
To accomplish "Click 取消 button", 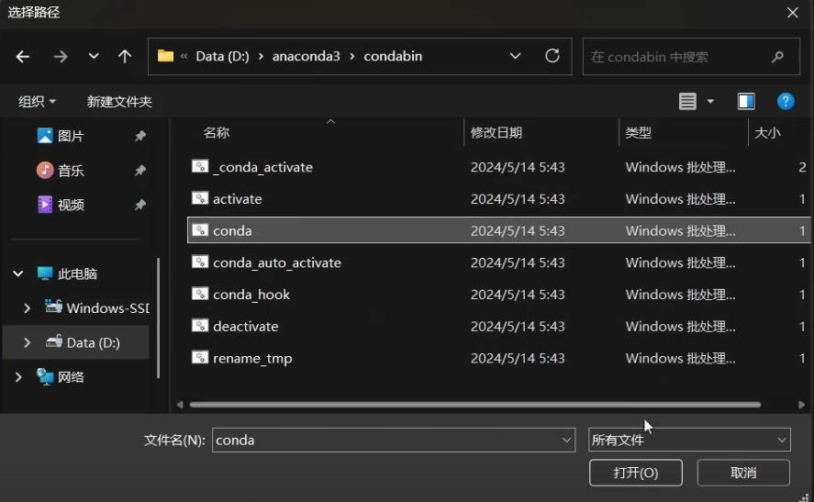I will tap(743, 473).
